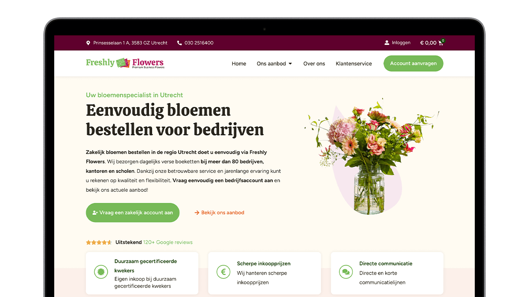This screenshot has width=529, height=297.
Task: Open the shopping cart icon
Action: pyautogui.click(x=441, y=43)
